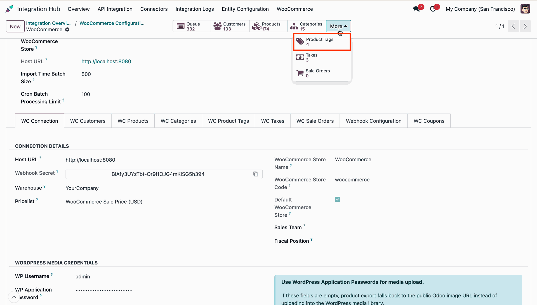This screenshot has height=305, width=537.
Task: Click the help mark beside Host URL in Connection Details
Action: click(40, 158)
